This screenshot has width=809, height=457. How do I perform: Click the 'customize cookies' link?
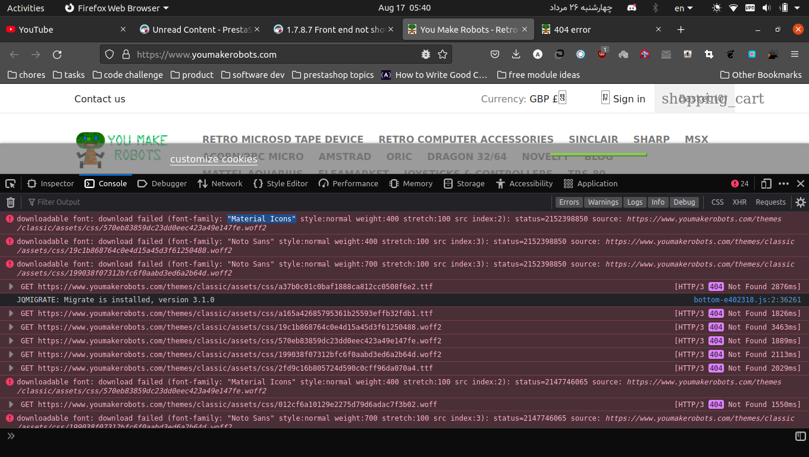tap(214, 159)
